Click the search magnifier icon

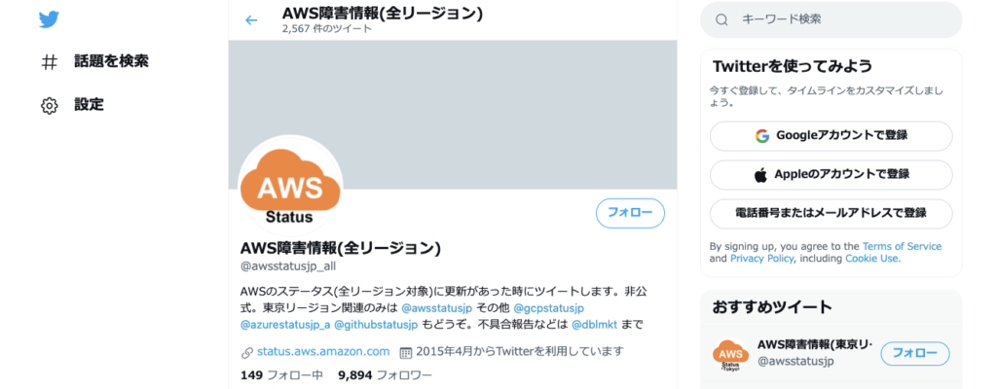721,19
